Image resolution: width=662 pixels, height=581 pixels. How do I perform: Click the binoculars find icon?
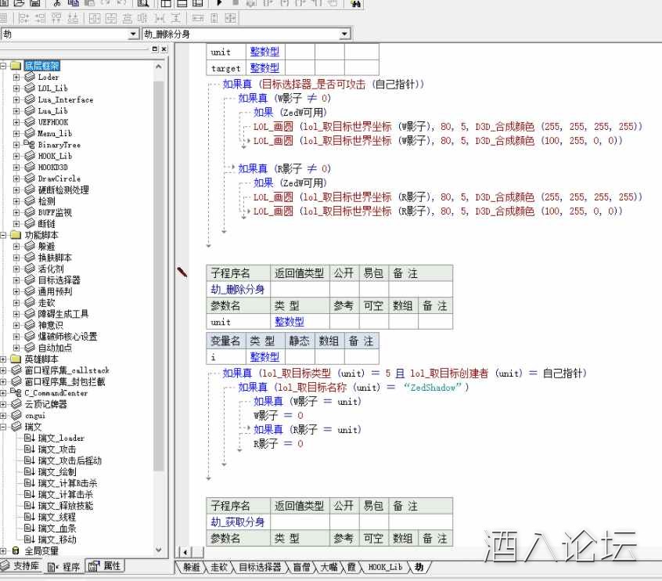(x=355, y=4)
